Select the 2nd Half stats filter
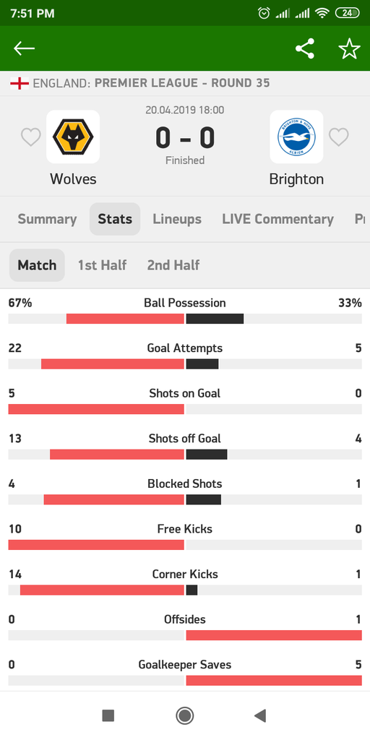Image resolution: width=370 pixels, height=740 pixels. tap(173, 265)
